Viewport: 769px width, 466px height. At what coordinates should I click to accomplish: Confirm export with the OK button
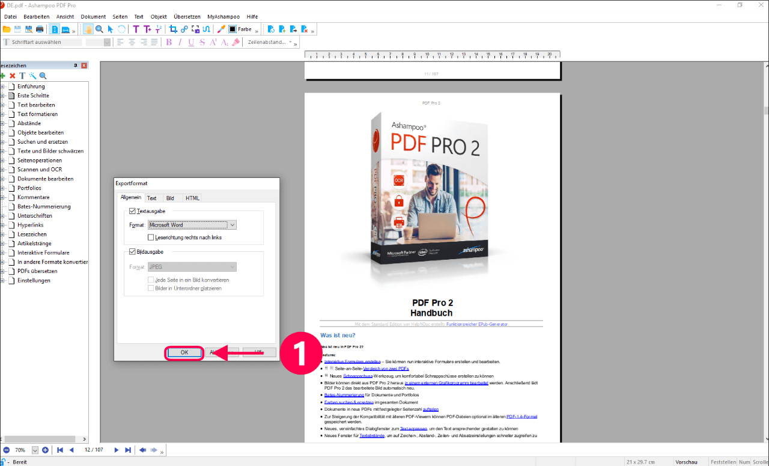click(x=184, y=352)
